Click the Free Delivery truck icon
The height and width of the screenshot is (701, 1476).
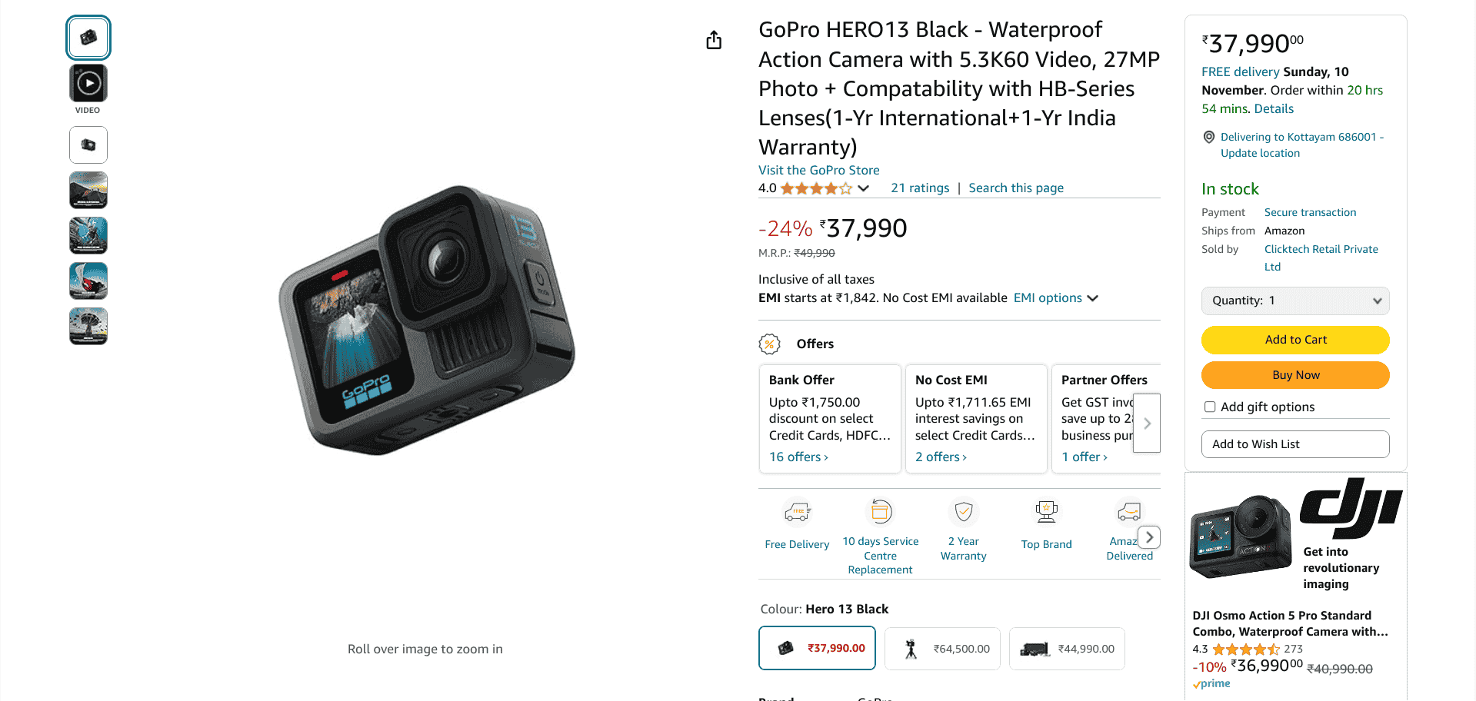[x=797, y=512]
